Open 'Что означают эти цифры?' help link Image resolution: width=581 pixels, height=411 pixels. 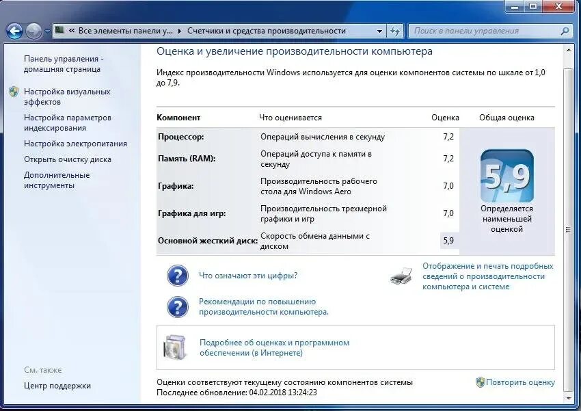pyautogui.click(x=248, y=276)
